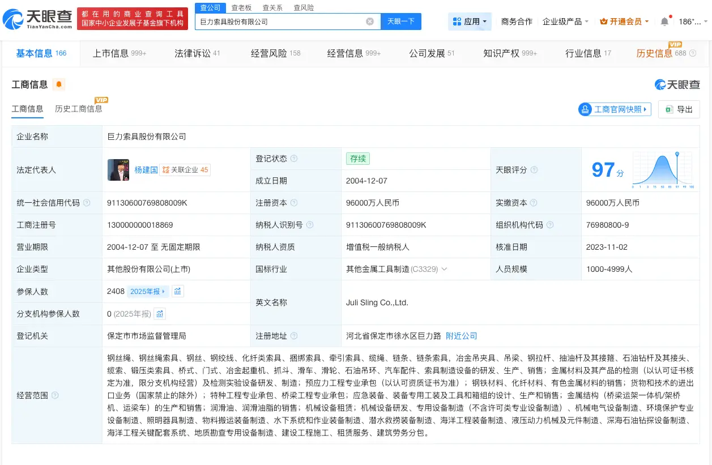712x465 pixels.
Task: Expand 国标行业 C3329 chevron
Action: click(444, 269)
